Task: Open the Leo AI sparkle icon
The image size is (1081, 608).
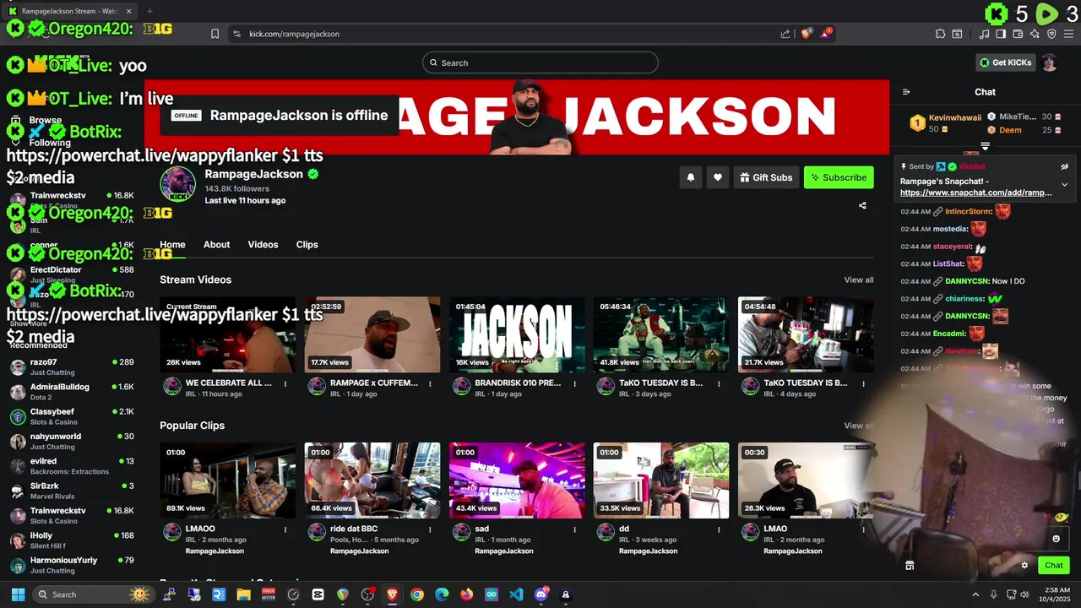Action: coord(1035,34)
